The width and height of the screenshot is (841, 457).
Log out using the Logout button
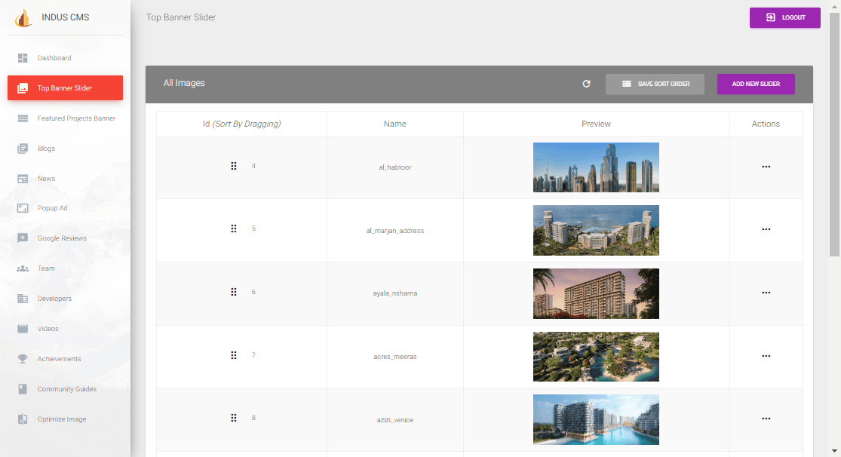[x=784, y=17]
